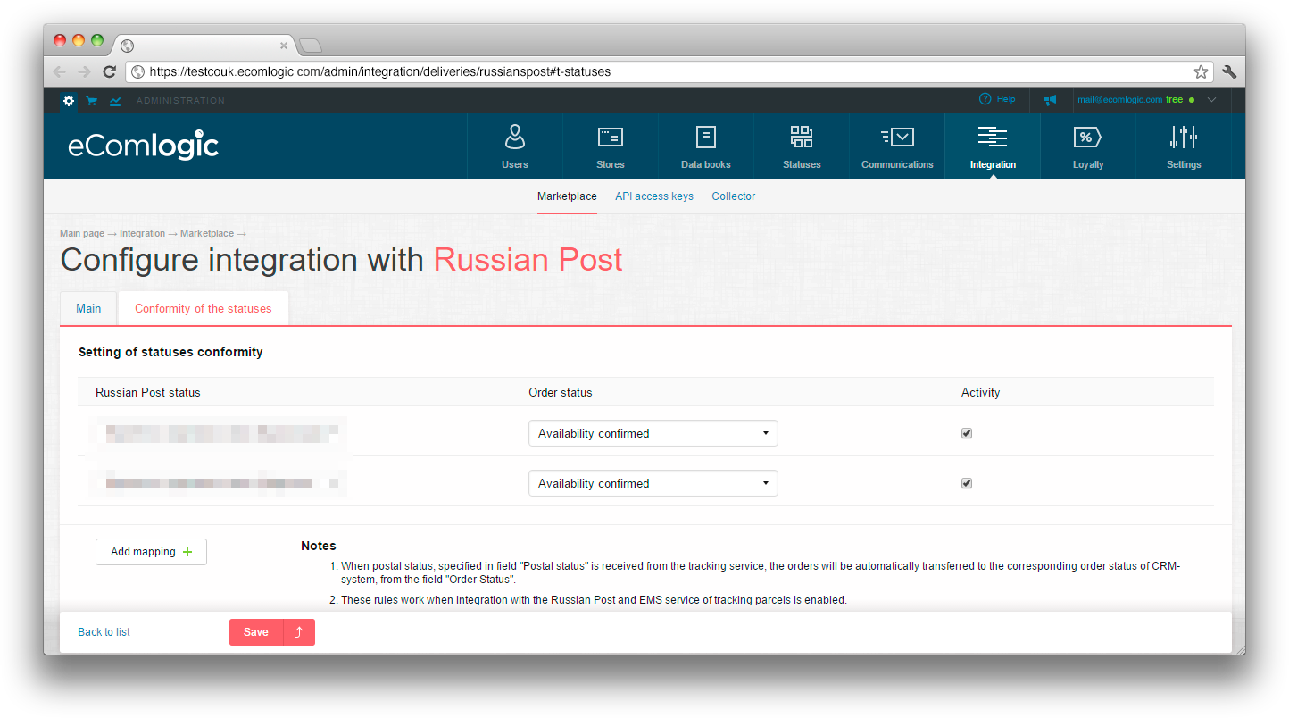The image size is (1289, 718).
Task: Open the Communications section
Action: pyautogui.click(x=897, y=146)
